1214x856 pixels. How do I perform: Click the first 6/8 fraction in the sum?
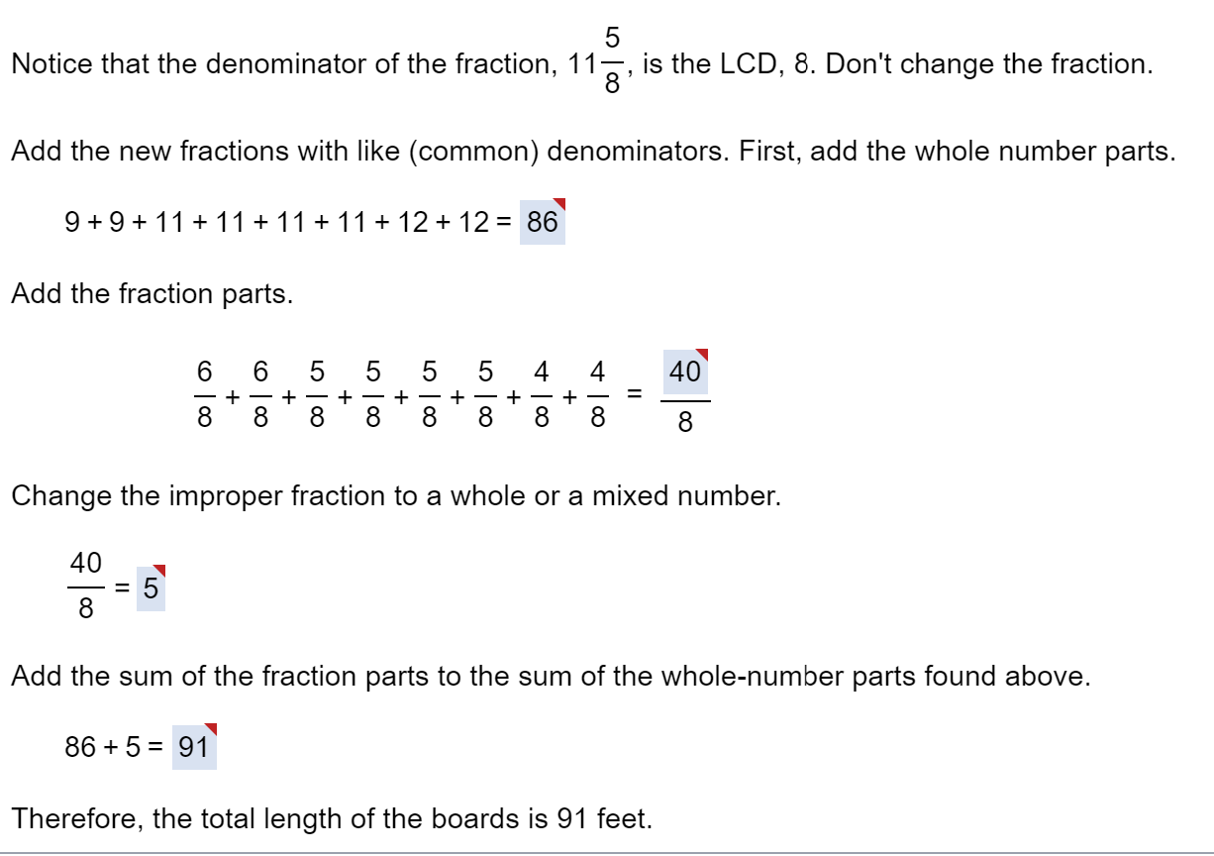pos(203,392)
